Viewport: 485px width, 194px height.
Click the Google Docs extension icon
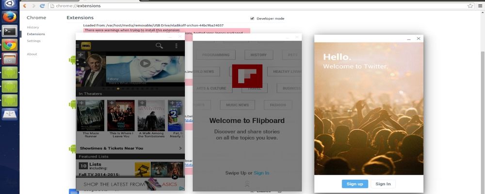pos(73,192)
